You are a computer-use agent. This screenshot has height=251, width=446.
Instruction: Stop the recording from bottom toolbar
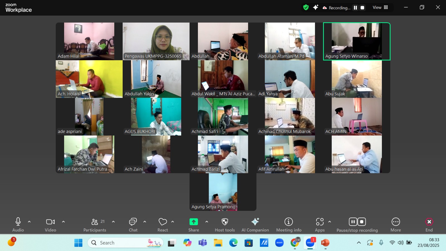(362, 222)
